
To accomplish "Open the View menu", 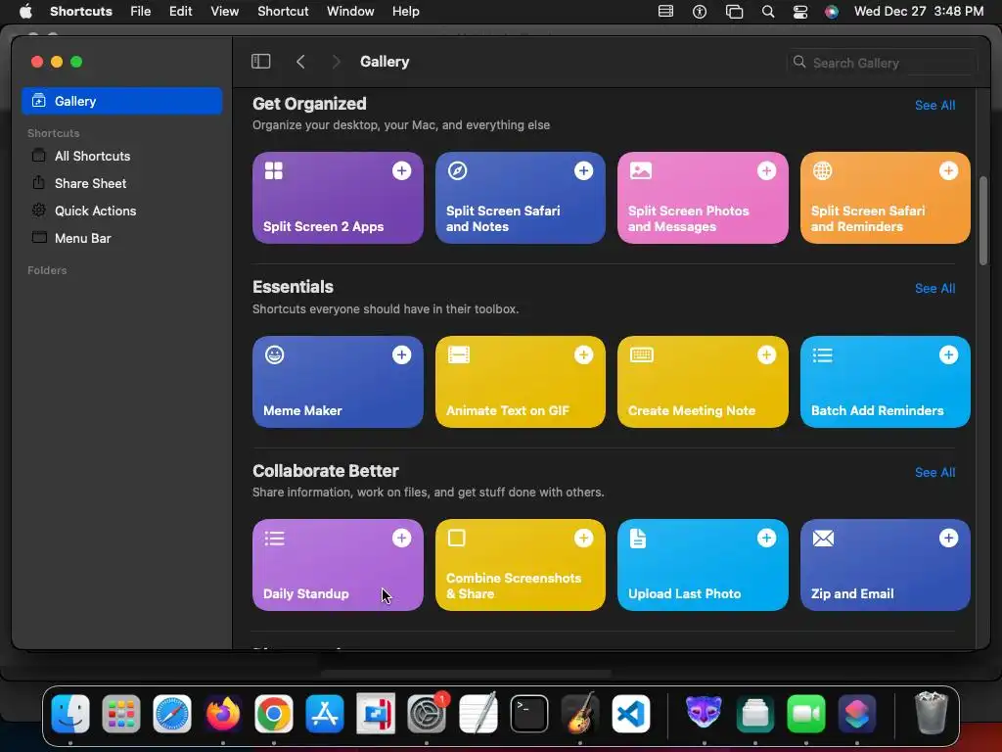I will click(x=225, y=11).
